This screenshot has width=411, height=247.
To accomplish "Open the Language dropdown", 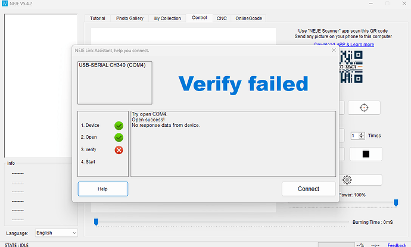I will coord(57,233).
